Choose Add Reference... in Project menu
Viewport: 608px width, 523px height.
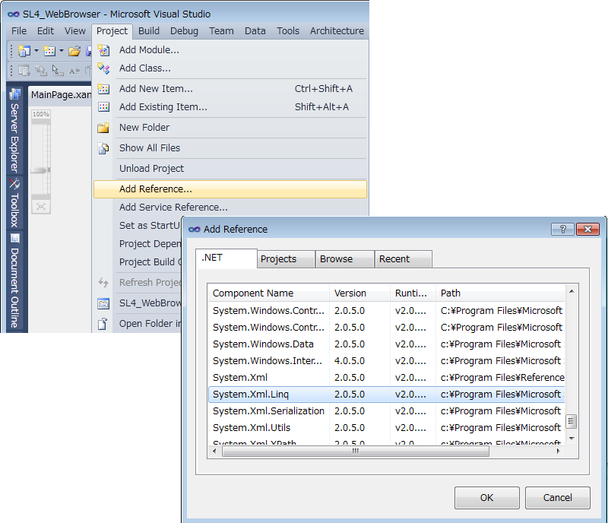[230, 189]
